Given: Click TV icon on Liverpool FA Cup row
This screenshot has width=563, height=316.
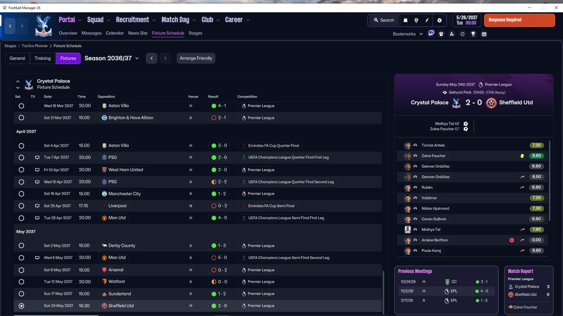Looking at the screenshot, I should pyautogui.click(x=37, y=206).
